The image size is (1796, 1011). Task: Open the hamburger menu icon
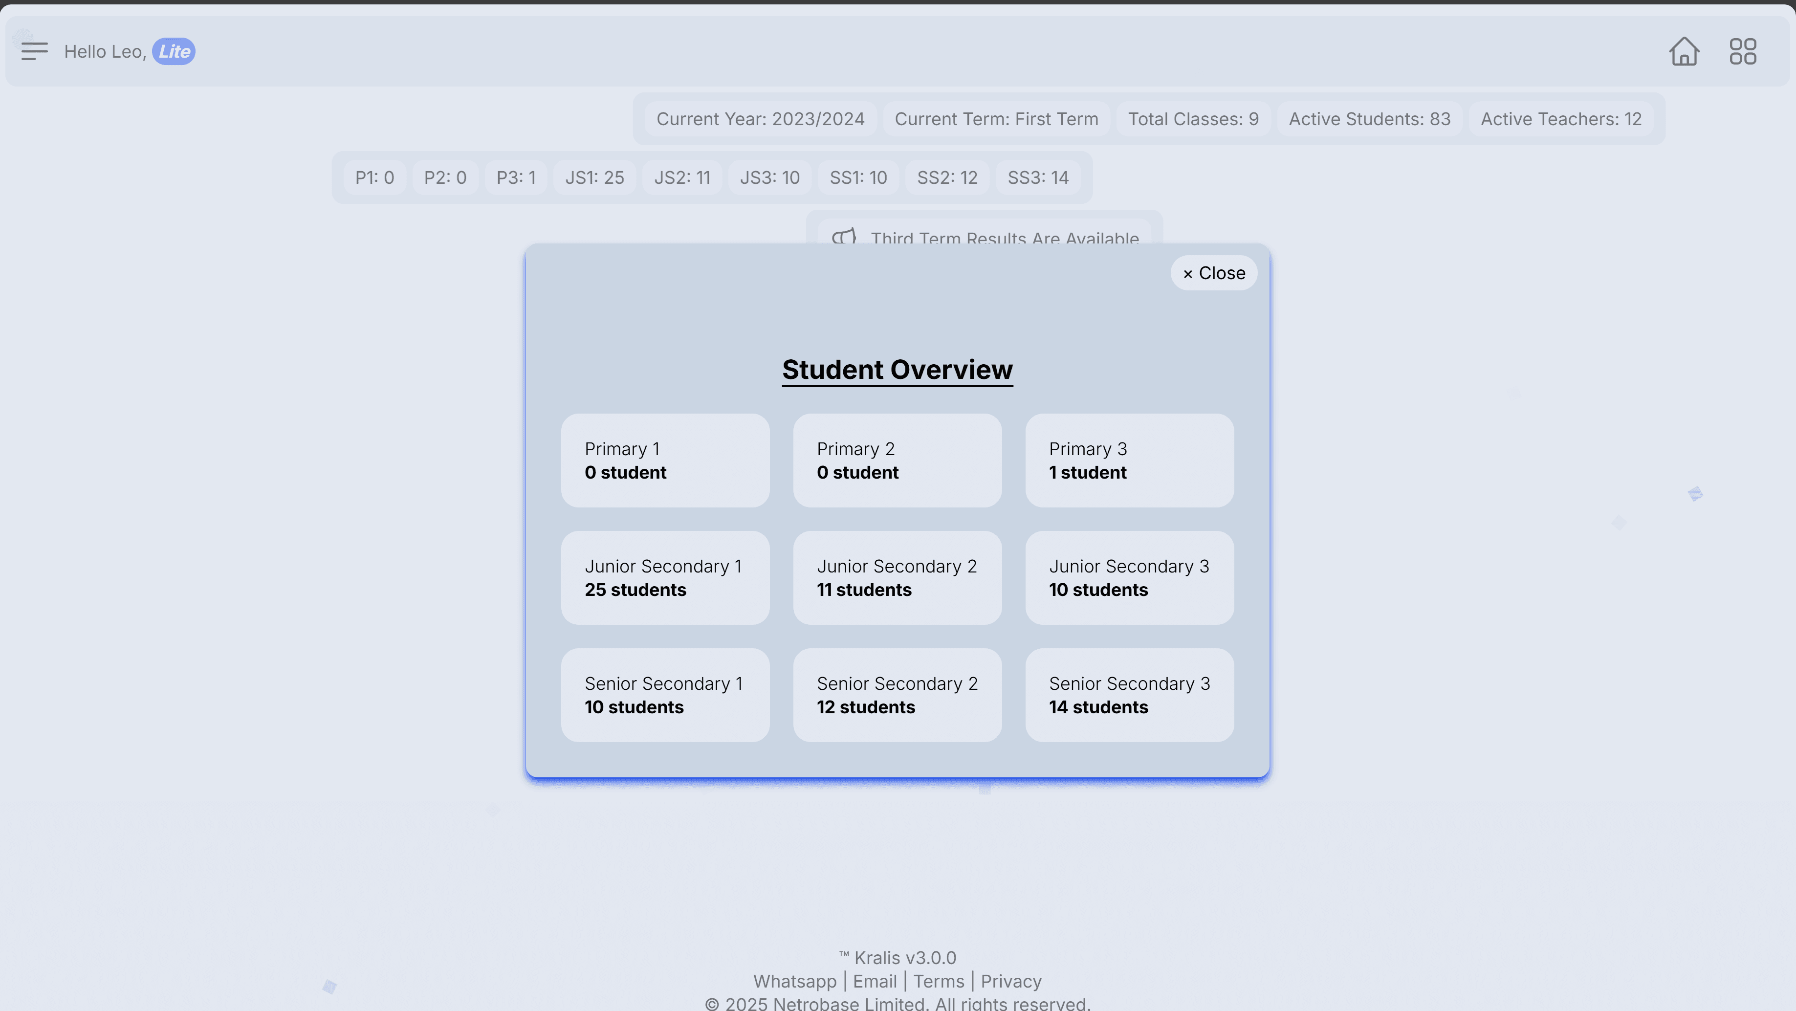click(x=34, y=51)
